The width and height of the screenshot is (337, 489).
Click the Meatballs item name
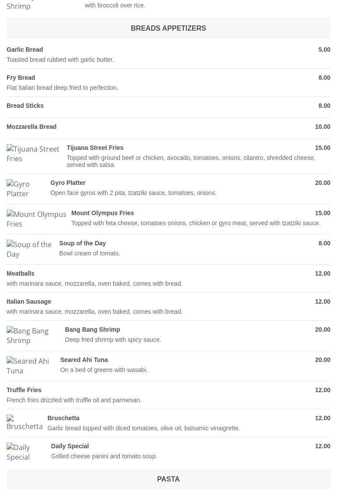21,273
